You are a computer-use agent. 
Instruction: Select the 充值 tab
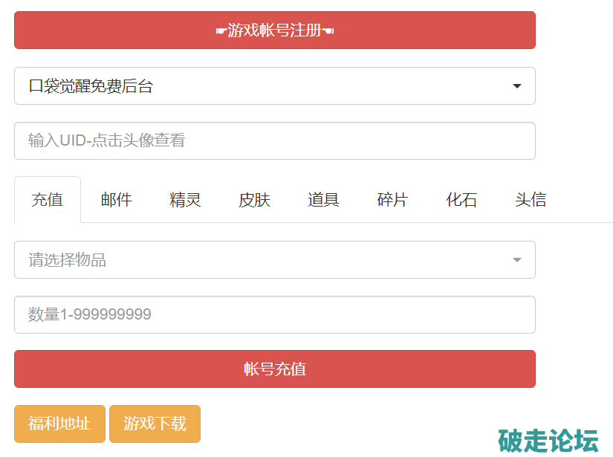48,200
